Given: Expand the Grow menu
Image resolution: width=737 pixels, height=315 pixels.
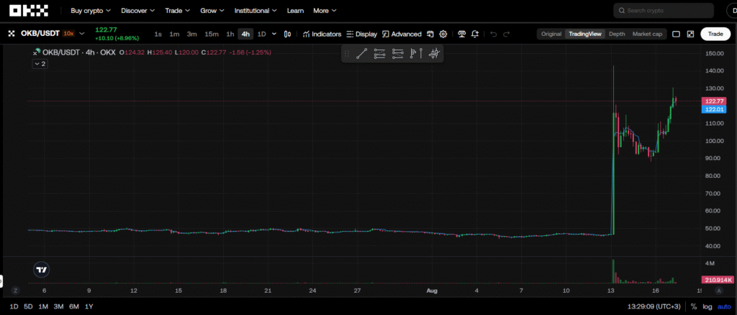Looking at the screenshot, I should [x=212, y=10].
